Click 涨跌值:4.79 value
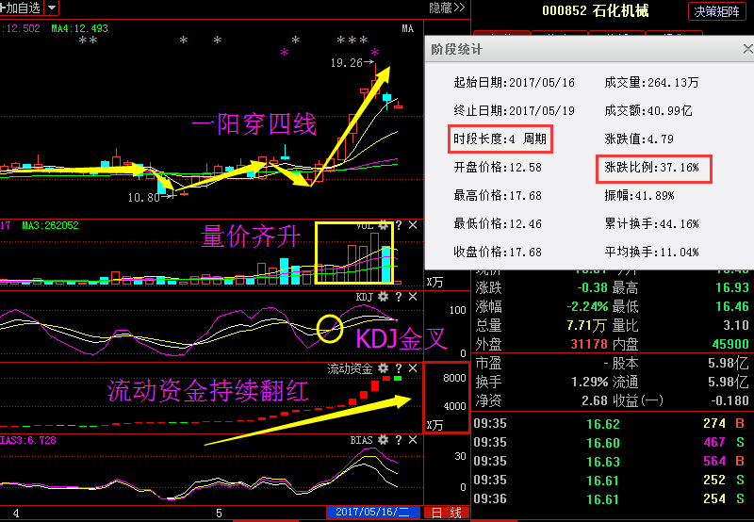Screen dimensions: 754x522 pyautogui.click(x=639, y=139)
